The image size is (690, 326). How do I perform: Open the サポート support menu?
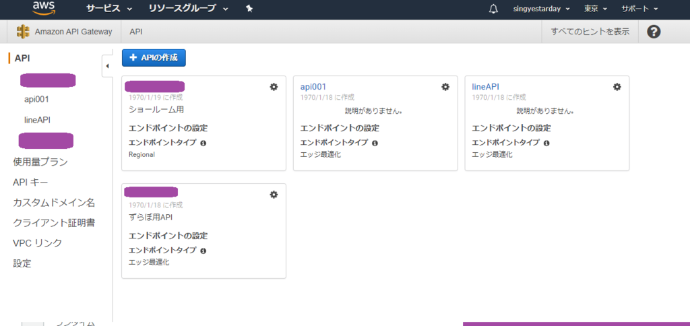coord(639,9)
